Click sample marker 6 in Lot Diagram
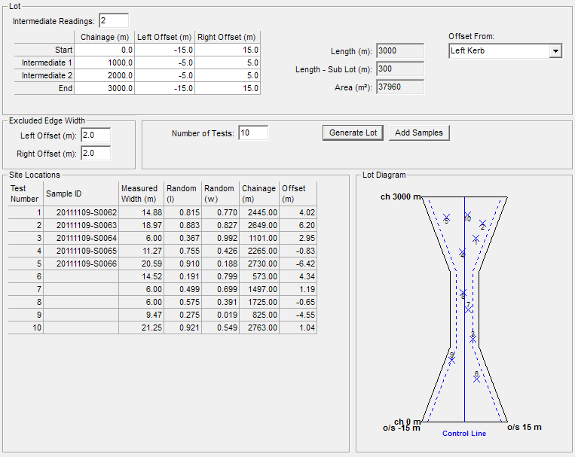 pos(476,378)
